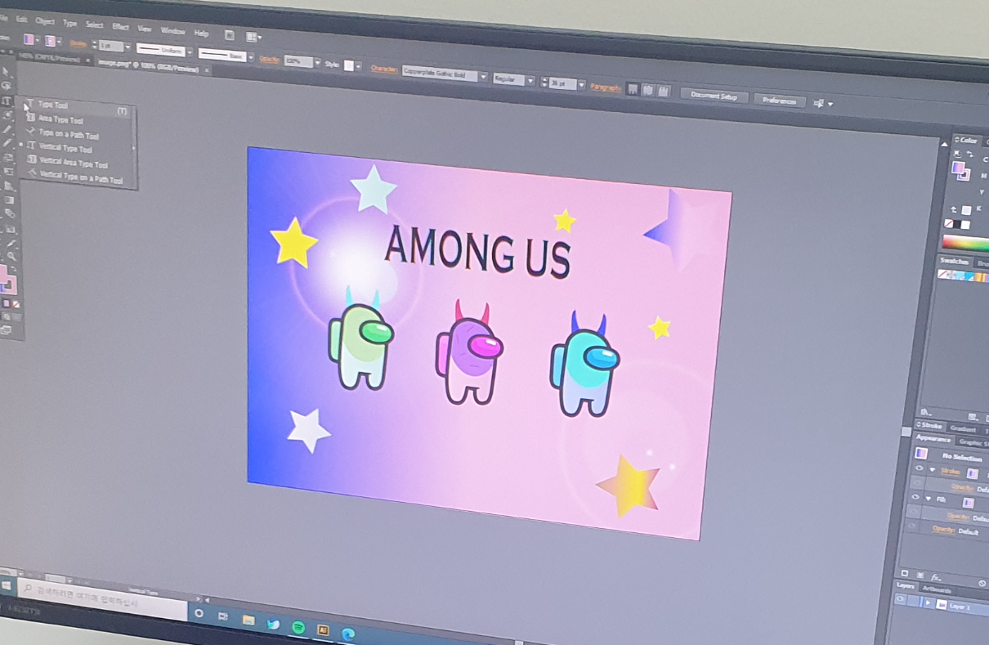Screen dimensions: 989x645
Task: Switch to the Layers panel tab
Action: (906, 585)
